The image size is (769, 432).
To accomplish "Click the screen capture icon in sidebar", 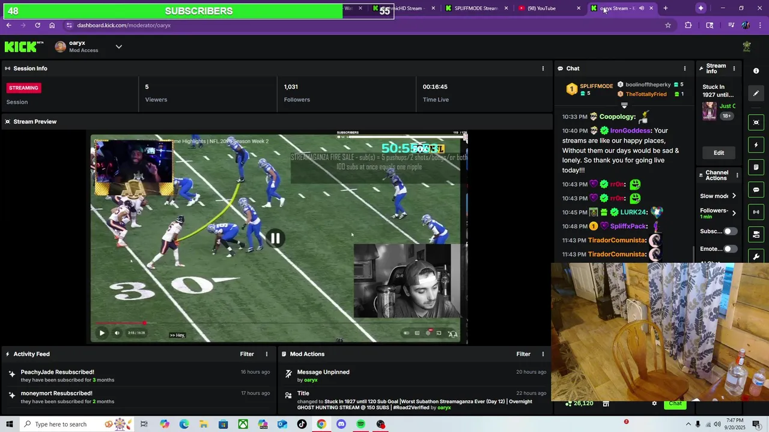I will 756,122.
